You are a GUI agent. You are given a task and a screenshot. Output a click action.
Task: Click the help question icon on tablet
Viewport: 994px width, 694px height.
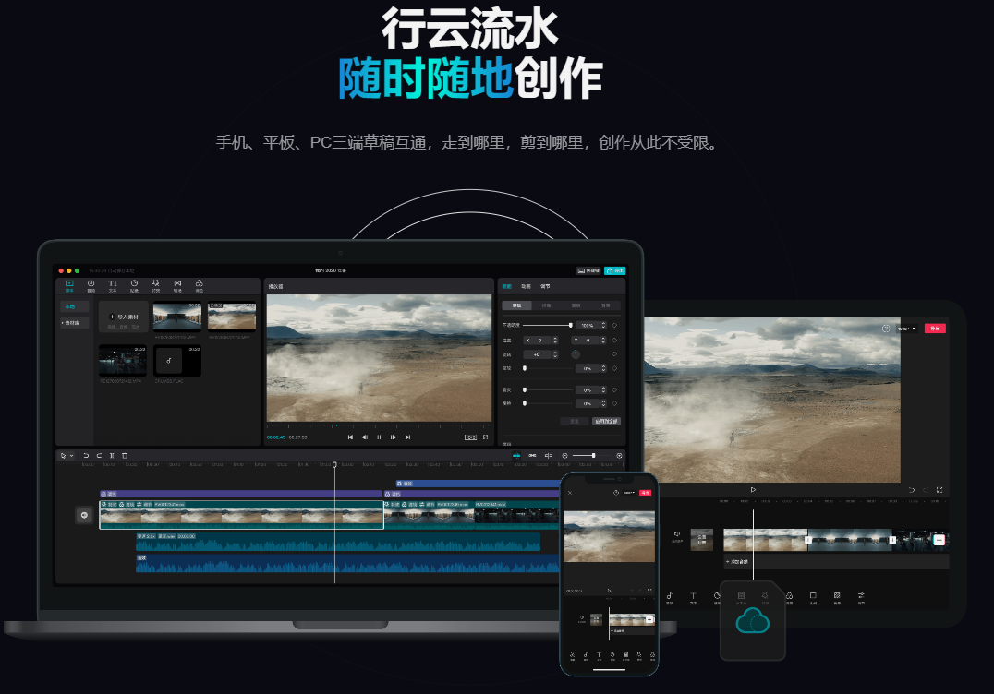pos(886,328)
